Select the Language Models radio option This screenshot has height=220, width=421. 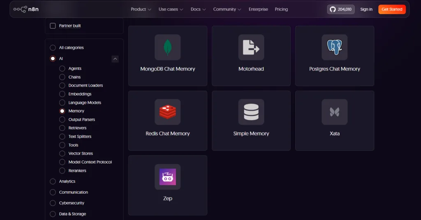62,103
